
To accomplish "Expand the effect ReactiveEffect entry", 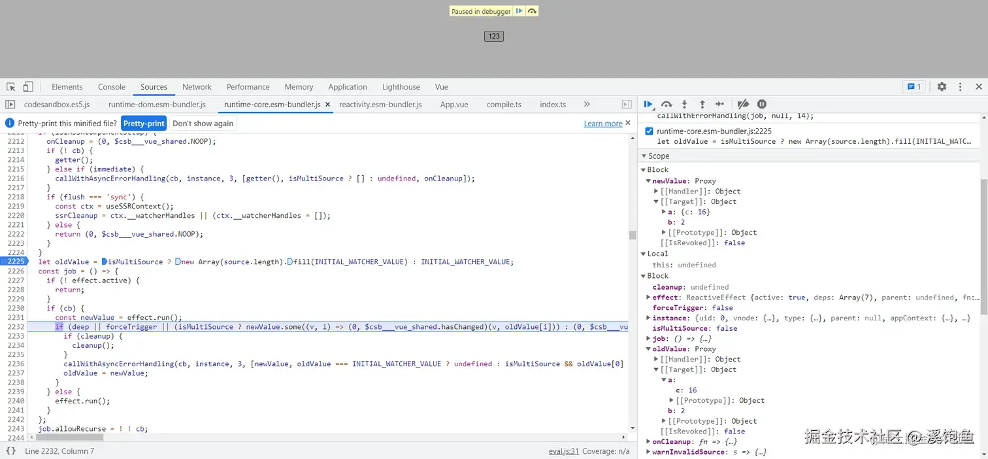I will coord(648,297).
